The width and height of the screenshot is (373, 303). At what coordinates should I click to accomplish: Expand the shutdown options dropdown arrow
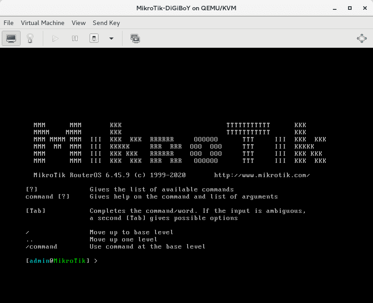coord(111,38)
